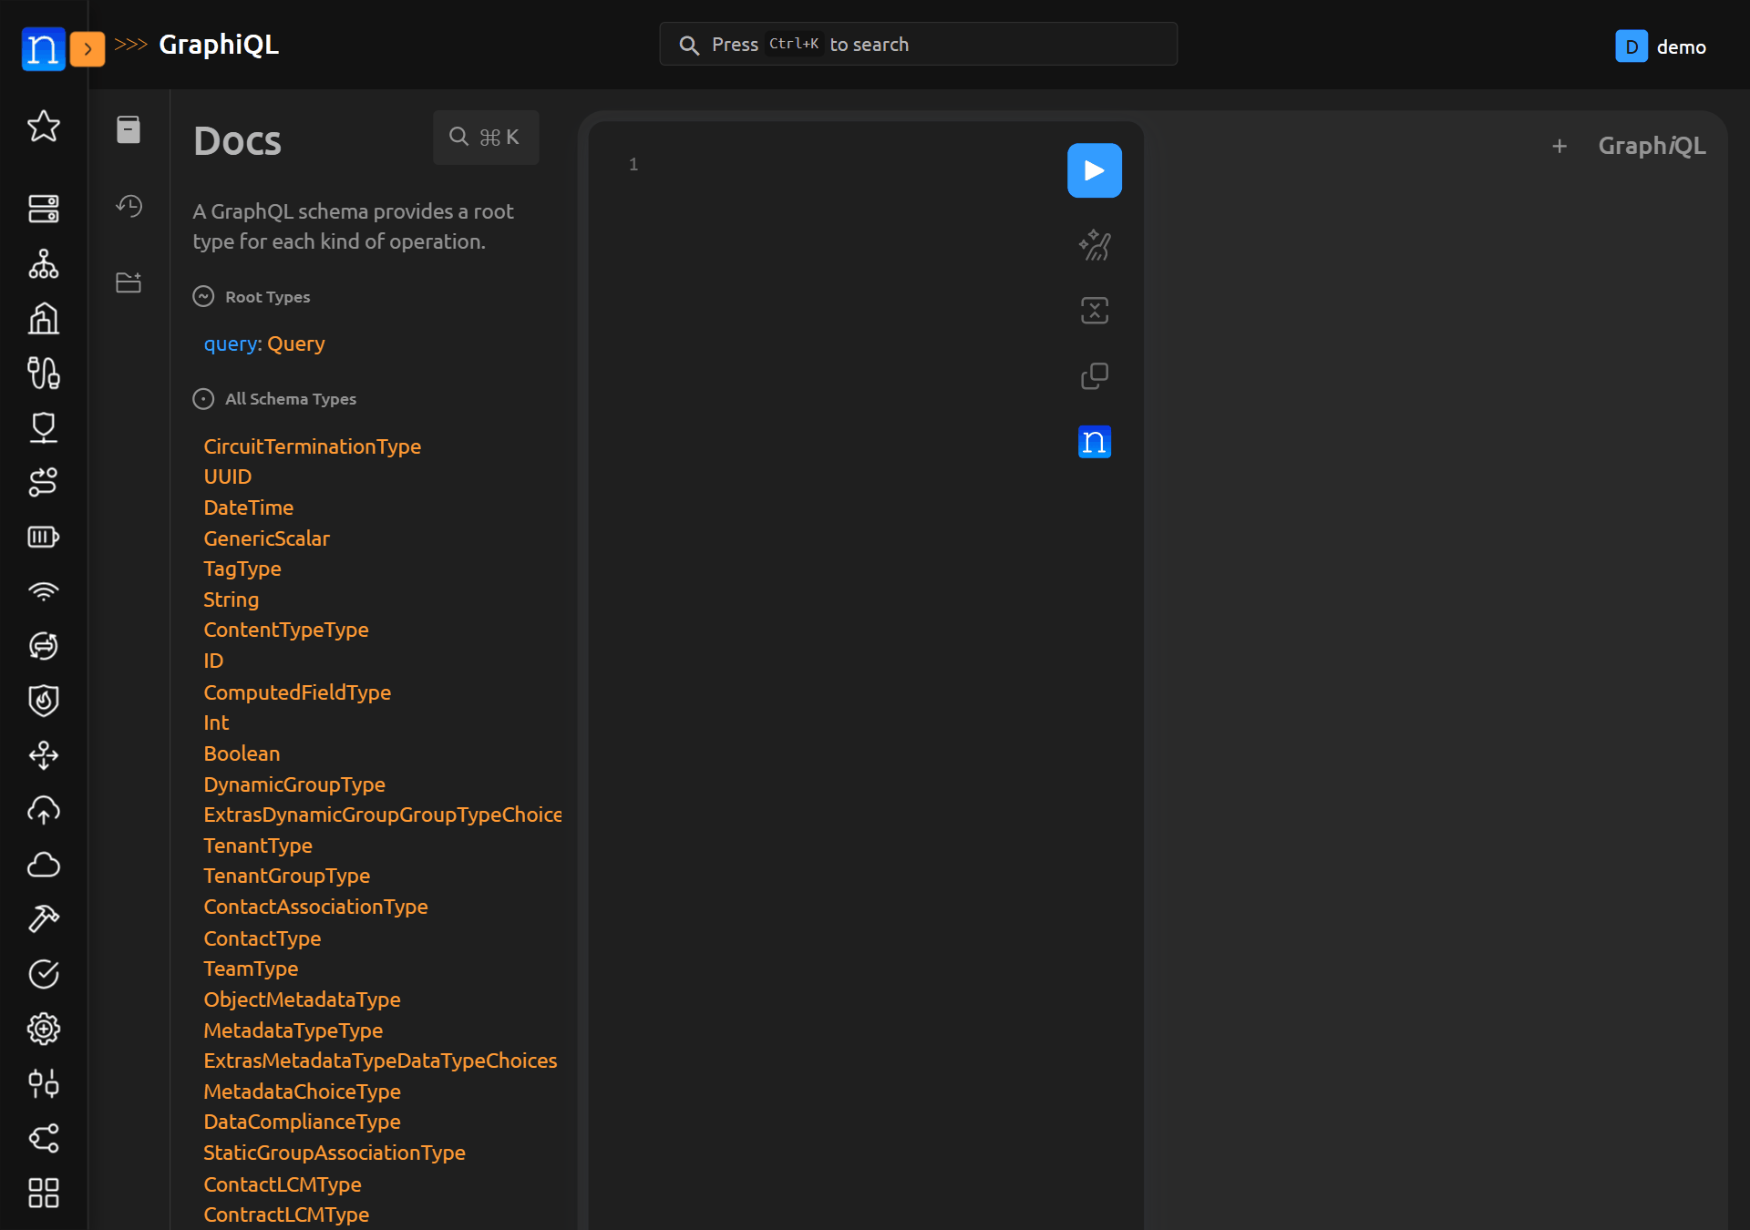Open the Cloud sidebar section

(43, 865)
